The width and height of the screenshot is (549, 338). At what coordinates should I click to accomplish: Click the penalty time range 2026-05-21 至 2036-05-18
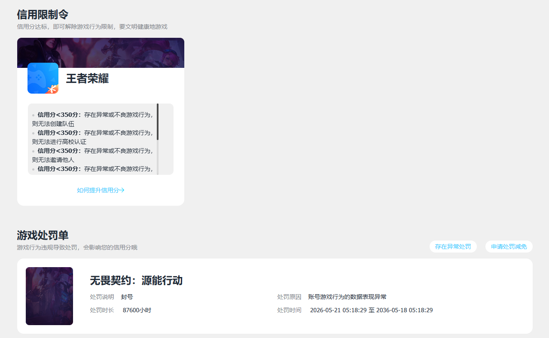pyautogui.click(x=371, y=310)
